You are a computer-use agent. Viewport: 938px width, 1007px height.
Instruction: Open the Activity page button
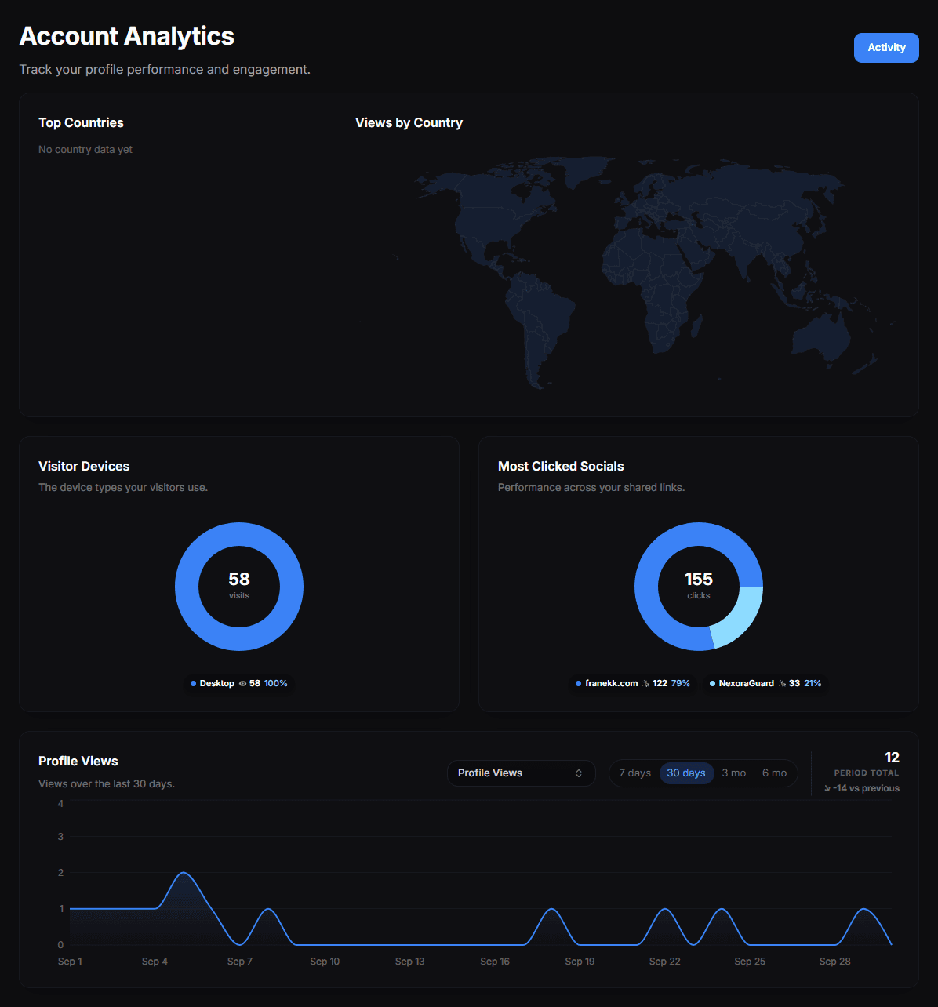pos(886,48)
